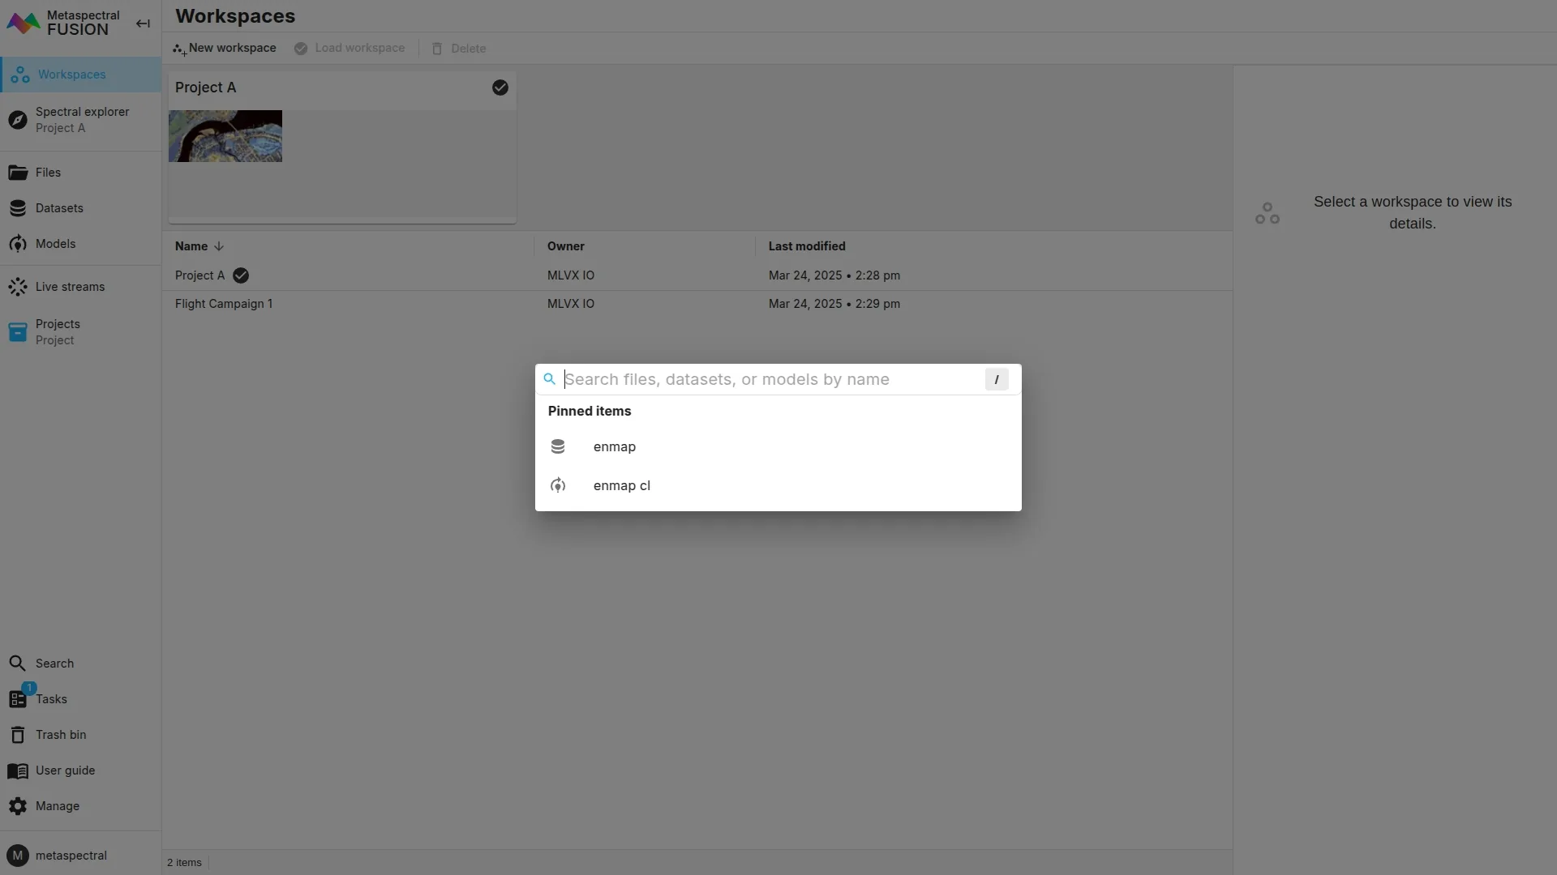Open the Trash bin
Viewport: 1557px width, 875px height.
pos(60,735)
